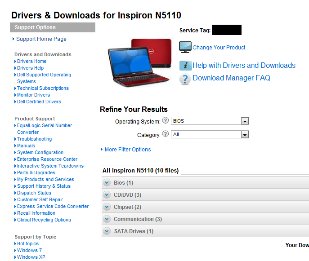309x261 pixels.
Task: Click the Communication (3) row label
Action: (x=138, y=219)
